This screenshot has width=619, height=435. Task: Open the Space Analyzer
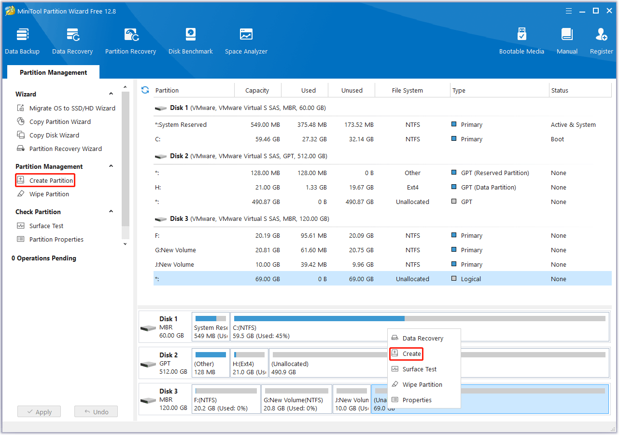(246, 41)
